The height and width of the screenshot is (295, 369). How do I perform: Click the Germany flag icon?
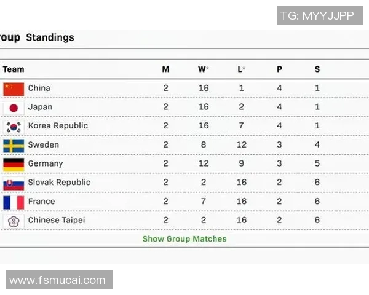pos(14,164)
